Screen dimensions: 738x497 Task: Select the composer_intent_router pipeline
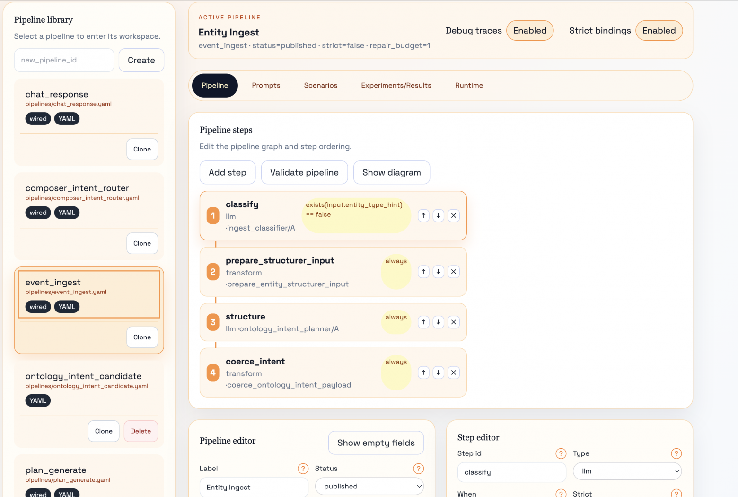coord(89,201)
